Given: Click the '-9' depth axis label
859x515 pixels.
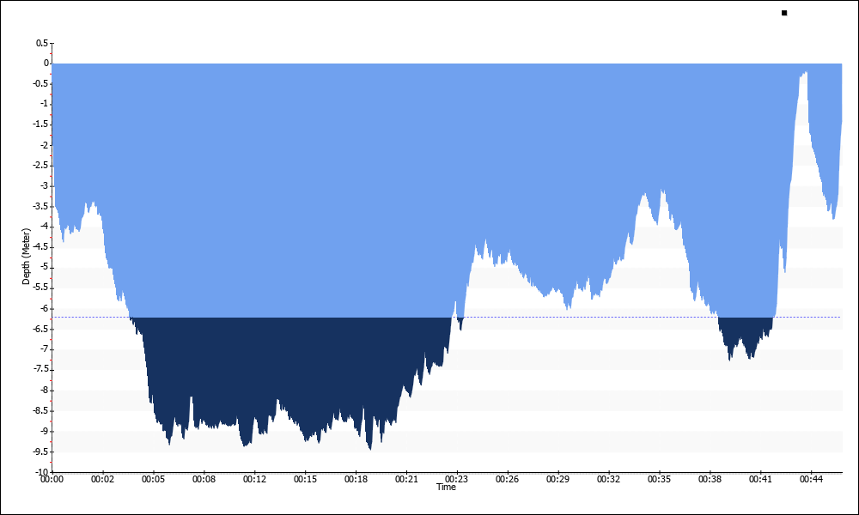Looking at the screenshot, I should coord(44,431).
